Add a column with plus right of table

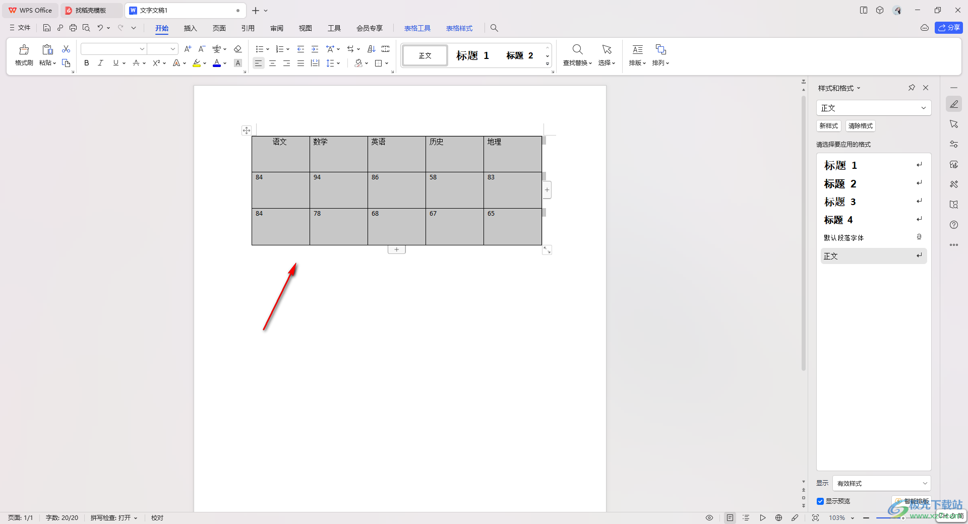pos(547,190)
